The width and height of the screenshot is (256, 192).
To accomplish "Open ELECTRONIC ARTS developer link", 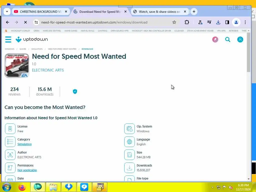I will point(48,70).
